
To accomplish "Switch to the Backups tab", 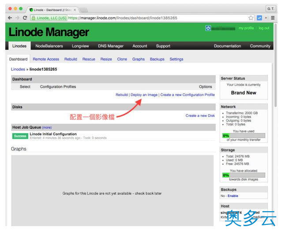I will (157, 59).
